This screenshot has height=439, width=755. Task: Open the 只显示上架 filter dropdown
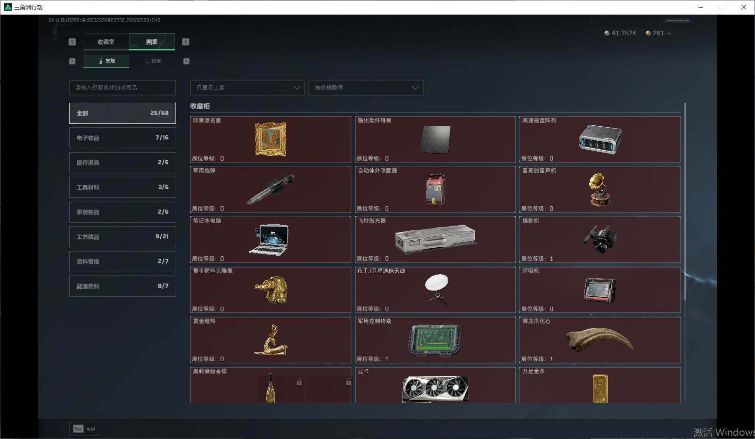point(247,88)
